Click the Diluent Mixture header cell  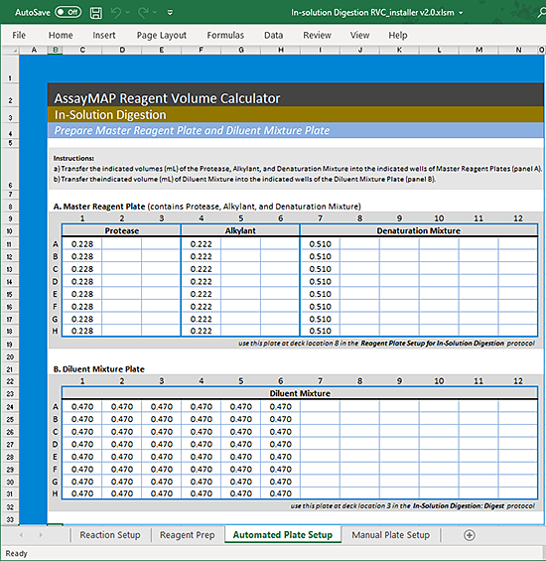click(x=300, y=393)
